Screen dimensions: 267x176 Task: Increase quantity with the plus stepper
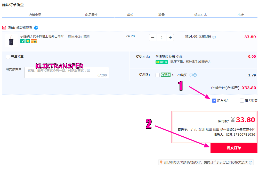[170, 37]
